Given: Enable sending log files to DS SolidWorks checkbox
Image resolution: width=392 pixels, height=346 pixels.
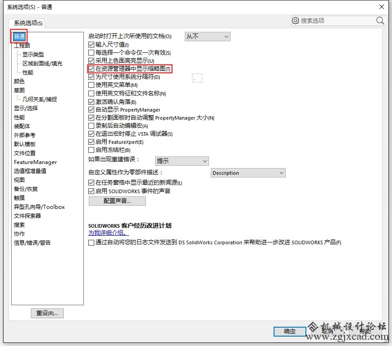Looking at the screenshot, I should (91, 242).
